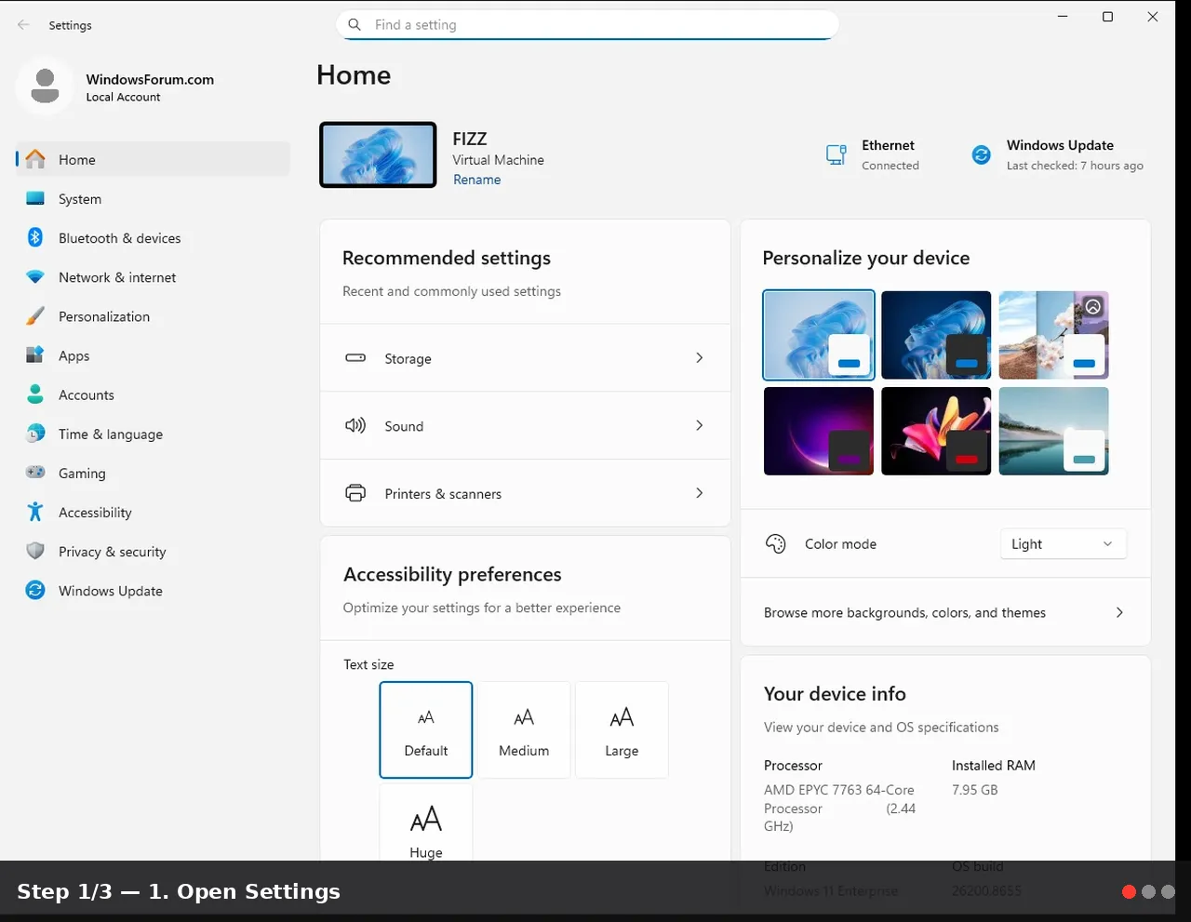Viewport: 1191px width, 922px height.
Task: Click the Ethernet network status icon
Action: [836, 155]
